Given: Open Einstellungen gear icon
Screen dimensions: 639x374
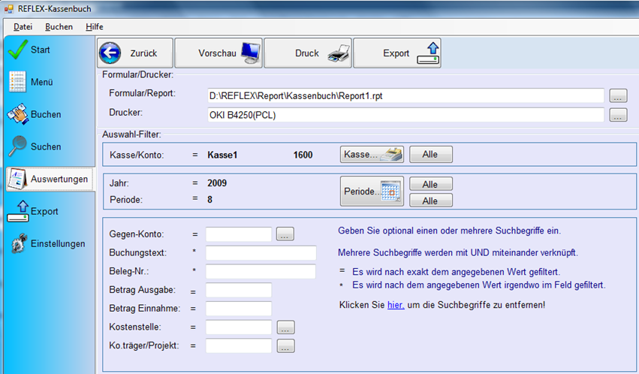Looking at the screenshot, I should [x=19, y=243].
